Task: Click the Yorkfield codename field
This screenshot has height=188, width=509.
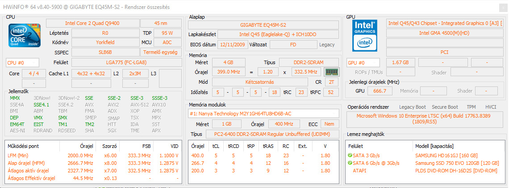Action: coord(105,42)
